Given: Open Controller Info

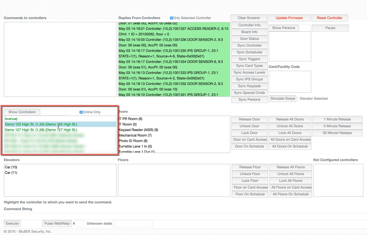Looking at the screenshot, I should point(249,25).
